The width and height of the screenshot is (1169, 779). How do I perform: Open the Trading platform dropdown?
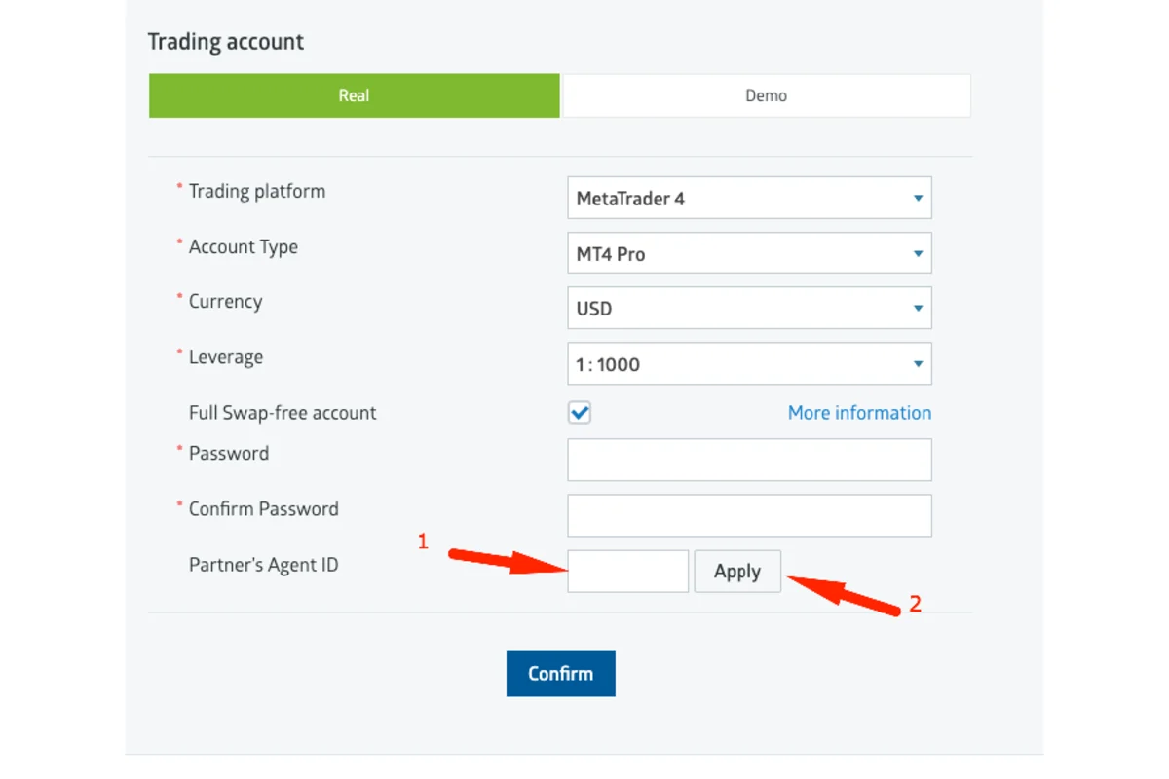(x=749, y=198)
